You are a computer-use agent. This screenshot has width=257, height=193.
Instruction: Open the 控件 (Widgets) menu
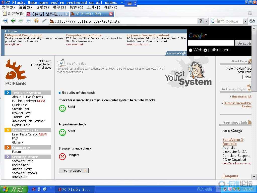click(x=76, y=8)
